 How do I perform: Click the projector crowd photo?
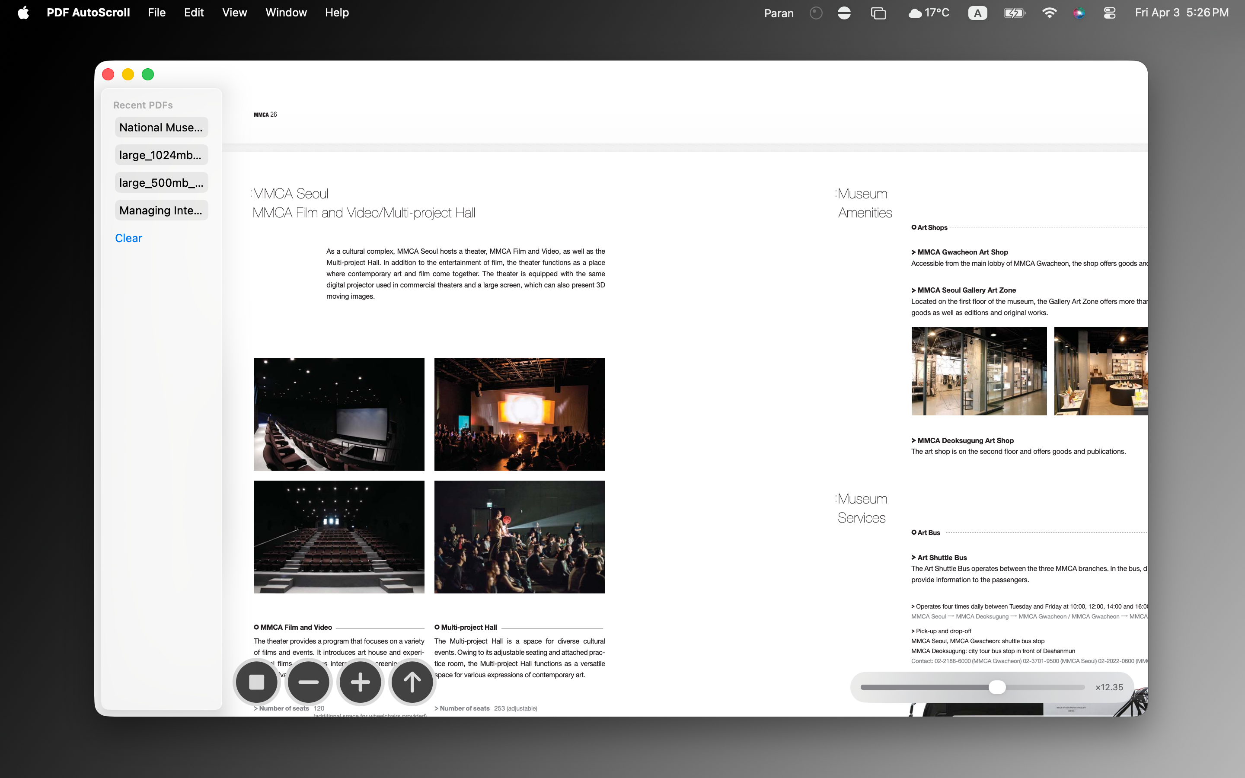[520, 537]
